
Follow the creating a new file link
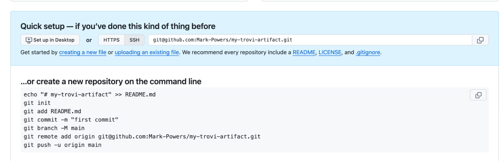tap(83, 52)
